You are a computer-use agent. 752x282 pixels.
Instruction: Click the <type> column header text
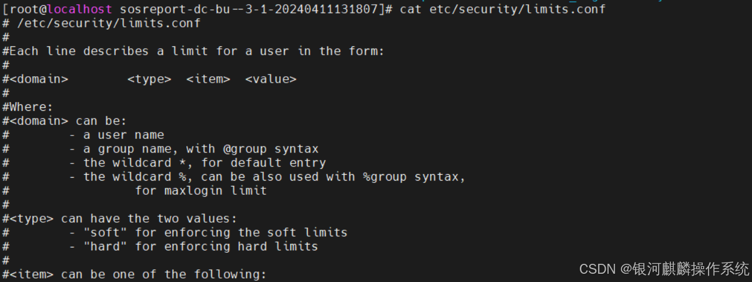coord(149,79)
